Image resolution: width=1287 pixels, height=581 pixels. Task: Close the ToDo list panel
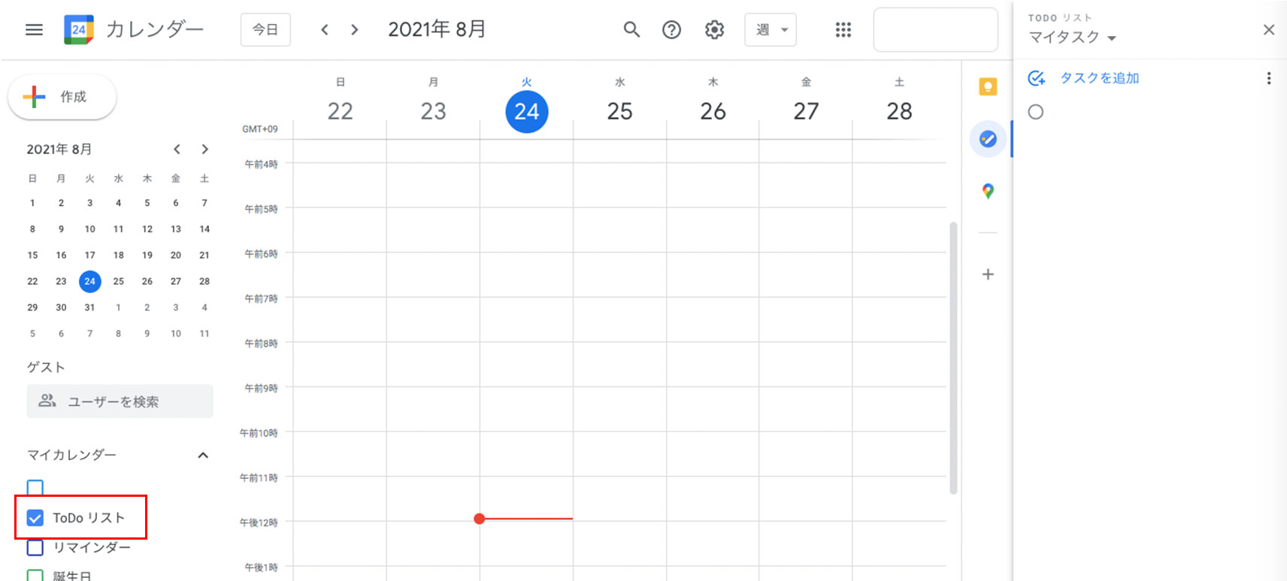coord(1269,30)
